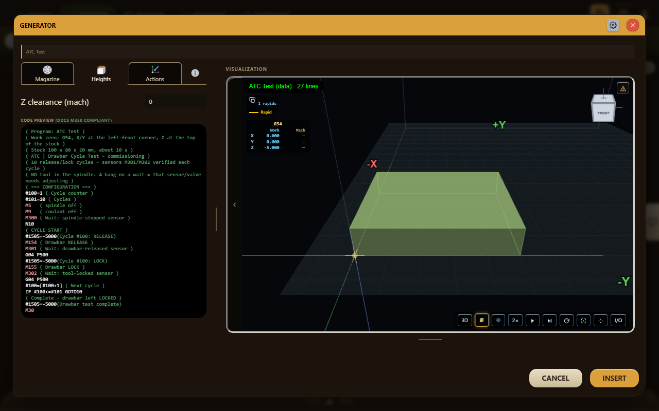
Task: Close the Generator dialog with red X
Action: click(x=633, y=25)
